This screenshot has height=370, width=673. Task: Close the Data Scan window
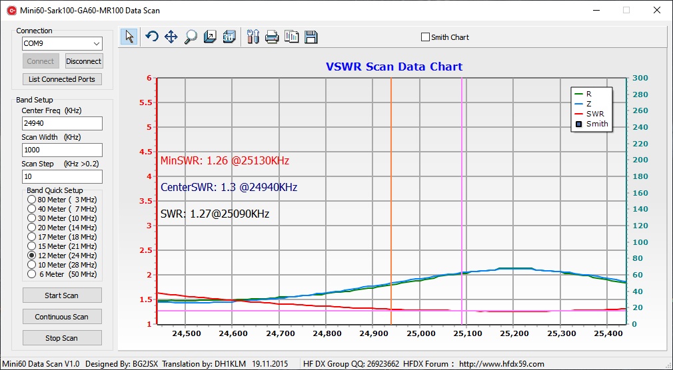click(x=657, y=10)
